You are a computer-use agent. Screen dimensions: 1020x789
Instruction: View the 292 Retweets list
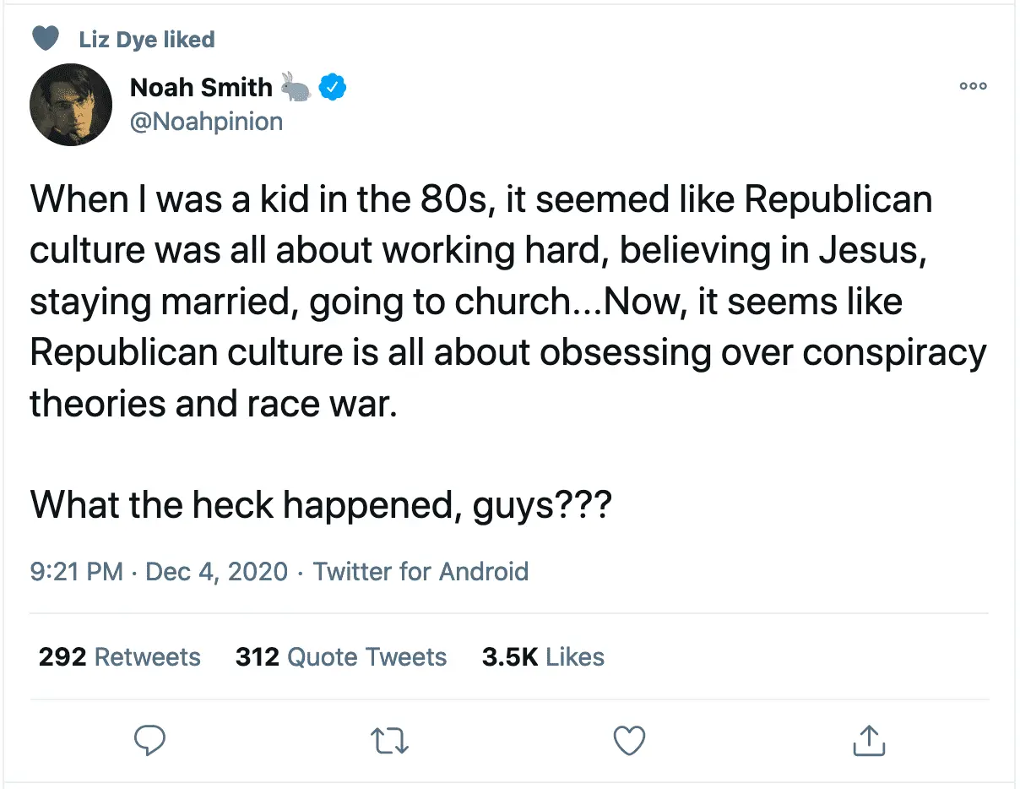[120, 657]
